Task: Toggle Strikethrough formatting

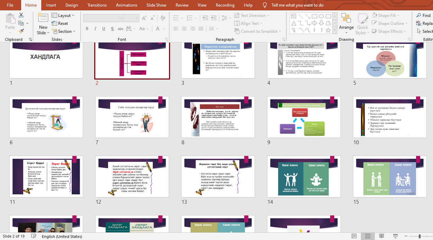Action: [x=121, y=29]
